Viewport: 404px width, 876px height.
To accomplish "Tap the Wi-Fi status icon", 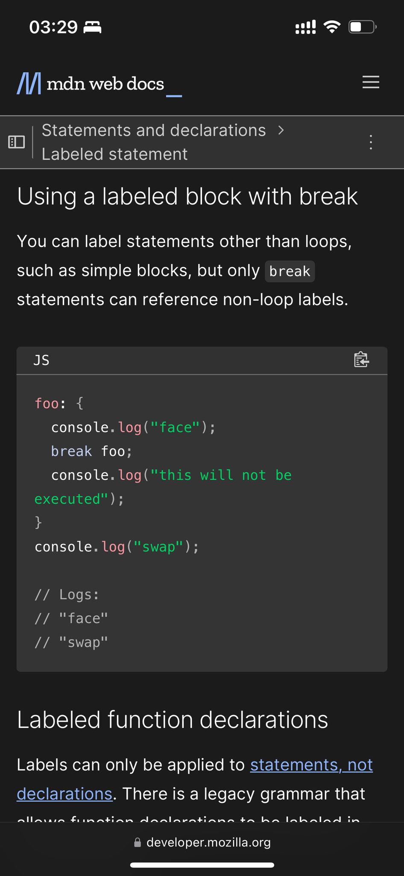I will pyautogui.click(x=332, y=27).
